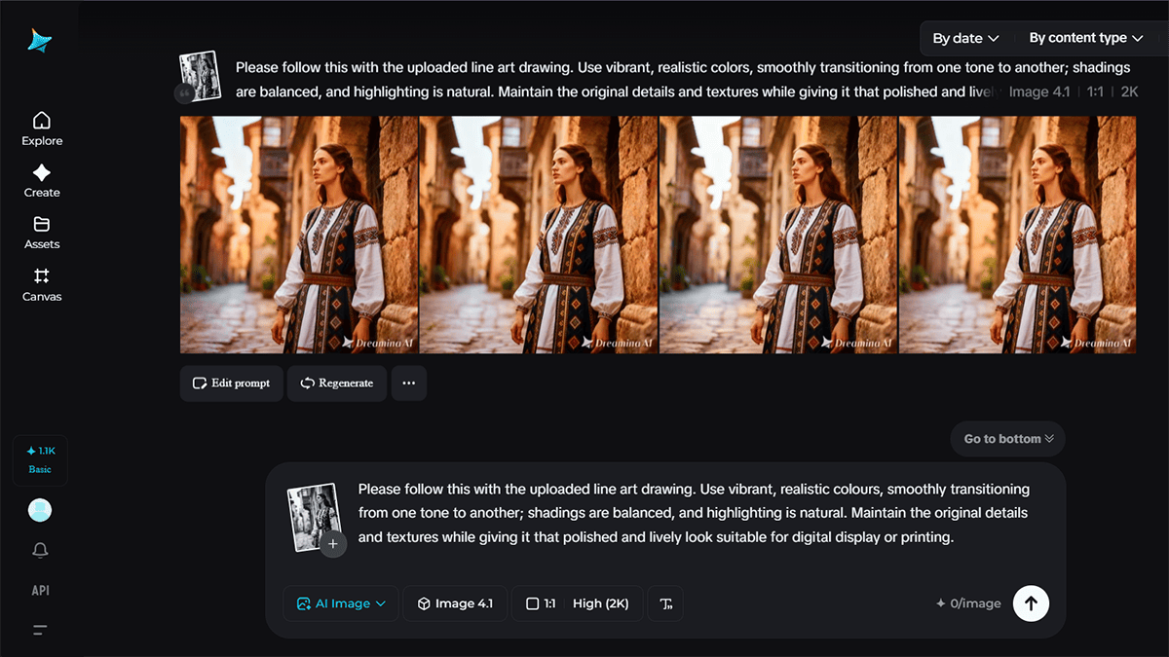
Task: Open the notifications bell
Action: (x=40, y=550)
